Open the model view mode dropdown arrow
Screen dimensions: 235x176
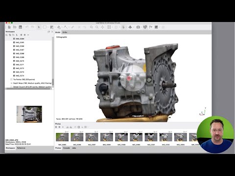point(126,27)
